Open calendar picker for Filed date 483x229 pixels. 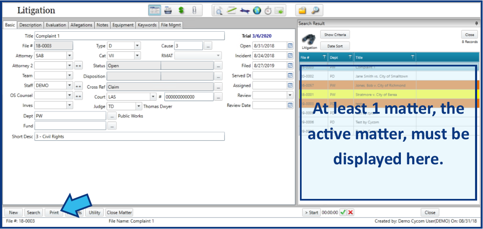290,66
